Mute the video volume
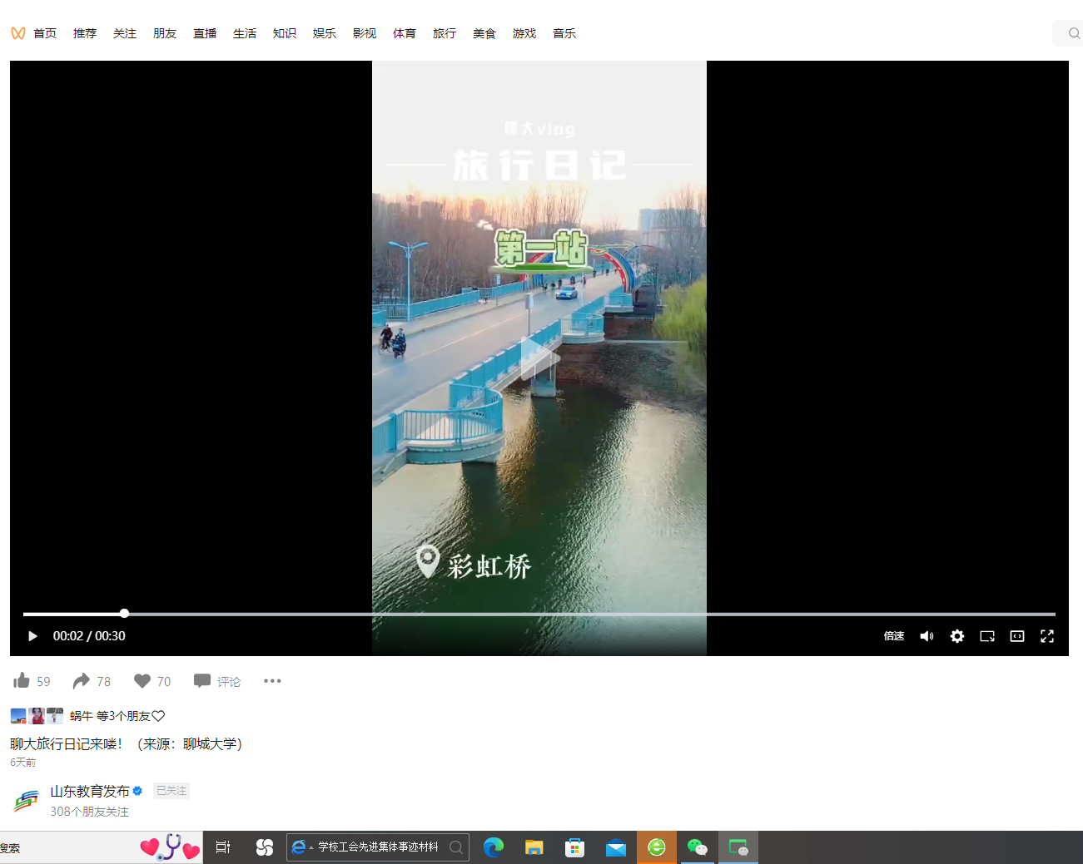 (x=927, y=635)
